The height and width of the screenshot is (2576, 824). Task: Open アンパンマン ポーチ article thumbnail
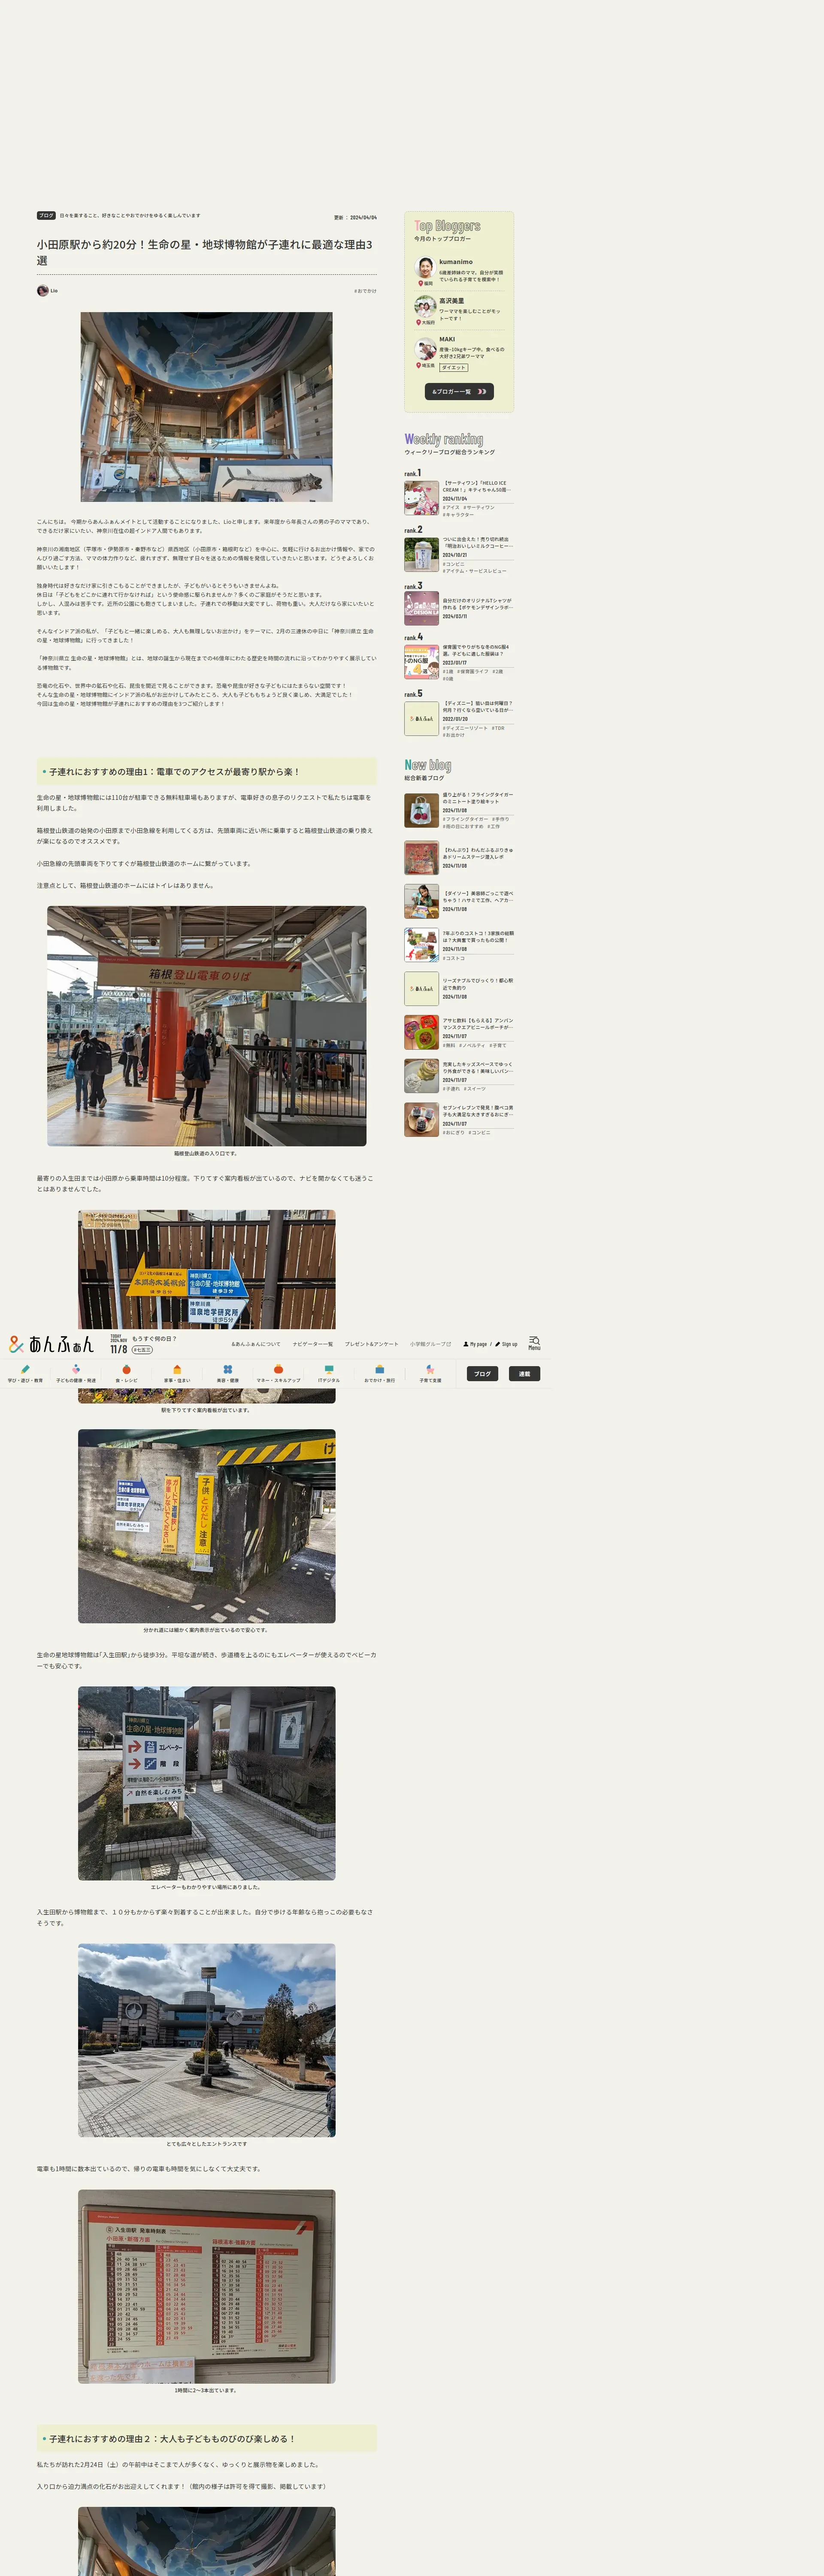(x=421, y=1032)
